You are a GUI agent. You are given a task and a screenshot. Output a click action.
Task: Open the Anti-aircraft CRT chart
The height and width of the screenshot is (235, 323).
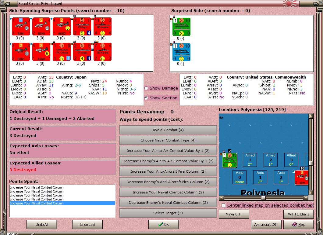(x=266, y=225)
